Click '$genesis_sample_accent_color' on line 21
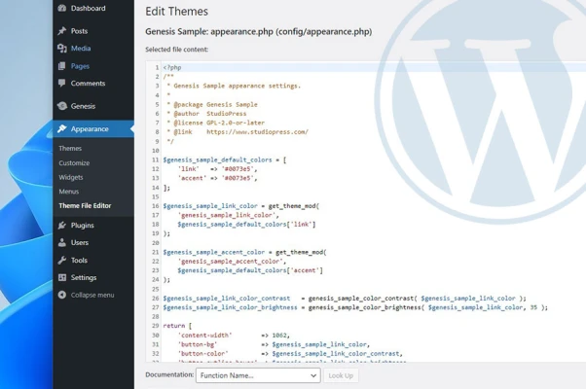586x389 pixels. (x=214, y=252)
